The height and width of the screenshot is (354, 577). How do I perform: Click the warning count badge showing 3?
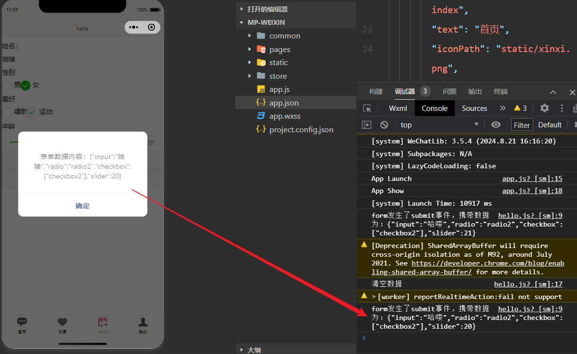(x=521, y=108)
